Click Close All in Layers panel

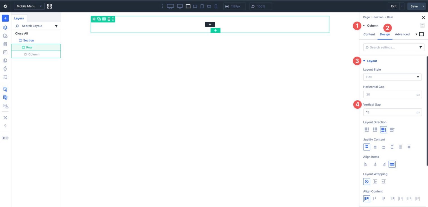point(21,33)
